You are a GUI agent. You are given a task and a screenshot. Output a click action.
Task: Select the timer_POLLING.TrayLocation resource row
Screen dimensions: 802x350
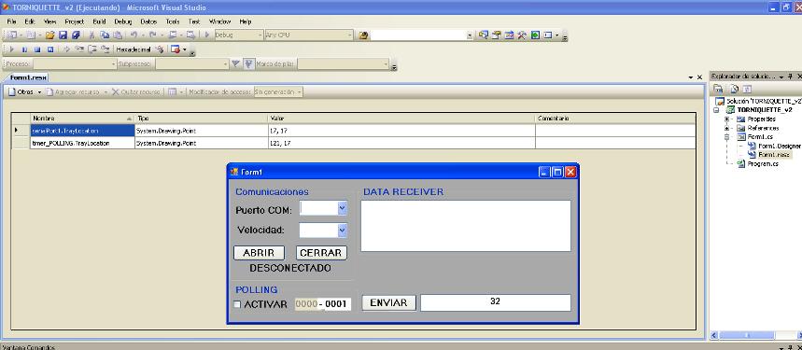pos(354,143)
